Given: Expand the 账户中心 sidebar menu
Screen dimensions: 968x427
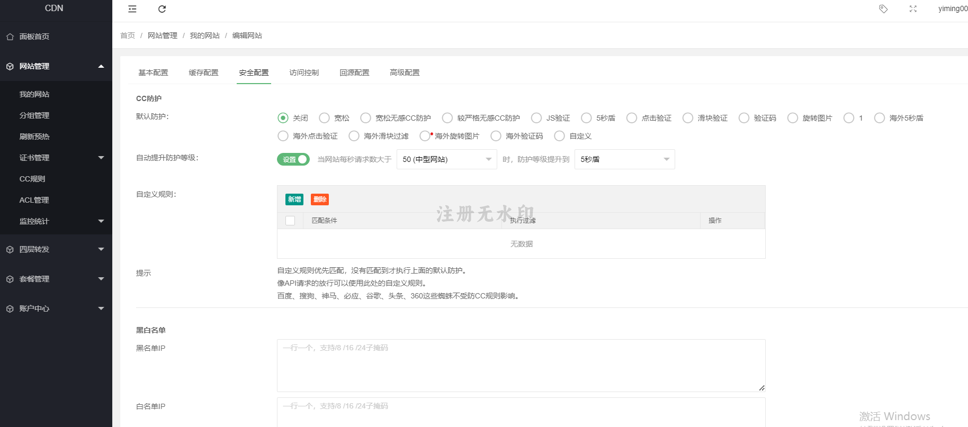Looking at the screenshot, I should (x=101, y=308).
